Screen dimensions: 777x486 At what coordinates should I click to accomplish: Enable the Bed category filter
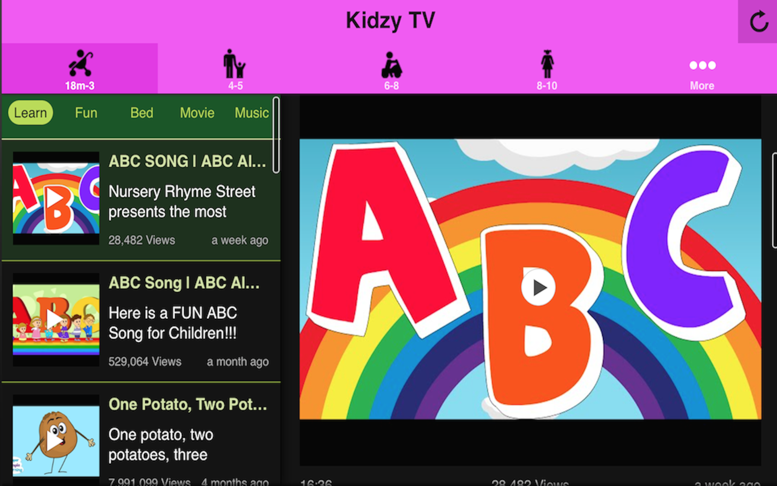[142, 112]
